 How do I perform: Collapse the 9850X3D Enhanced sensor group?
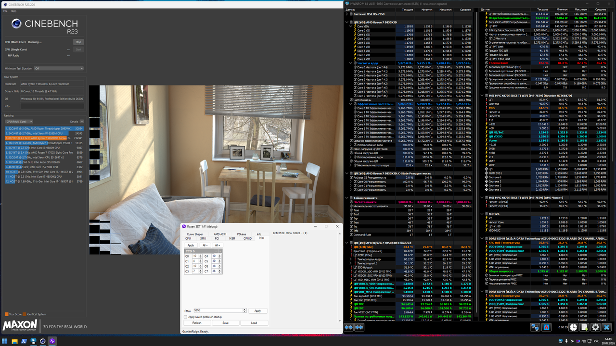coord(346,243)
